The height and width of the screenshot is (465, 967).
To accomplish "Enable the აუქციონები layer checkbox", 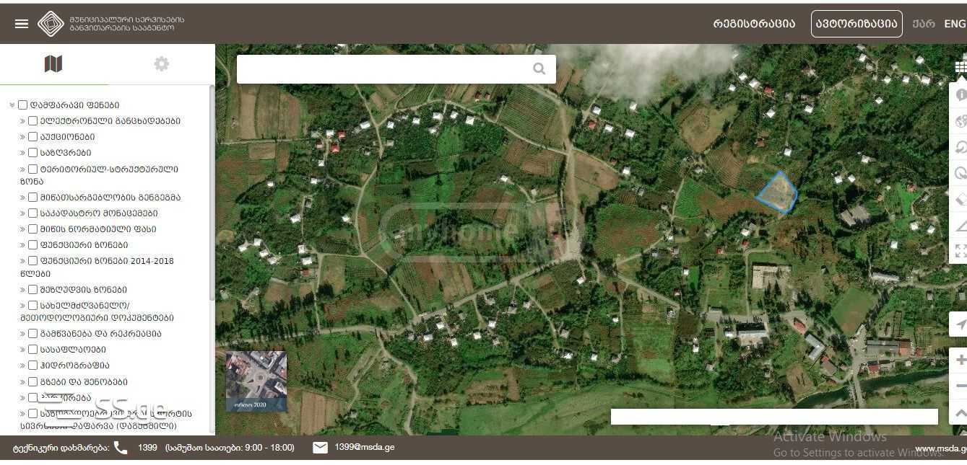I will 32,136.
